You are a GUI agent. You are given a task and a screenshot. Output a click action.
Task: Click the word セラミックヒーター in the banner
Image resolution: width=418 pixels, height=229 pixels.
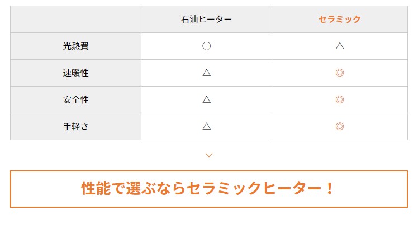tap(254, 188)
